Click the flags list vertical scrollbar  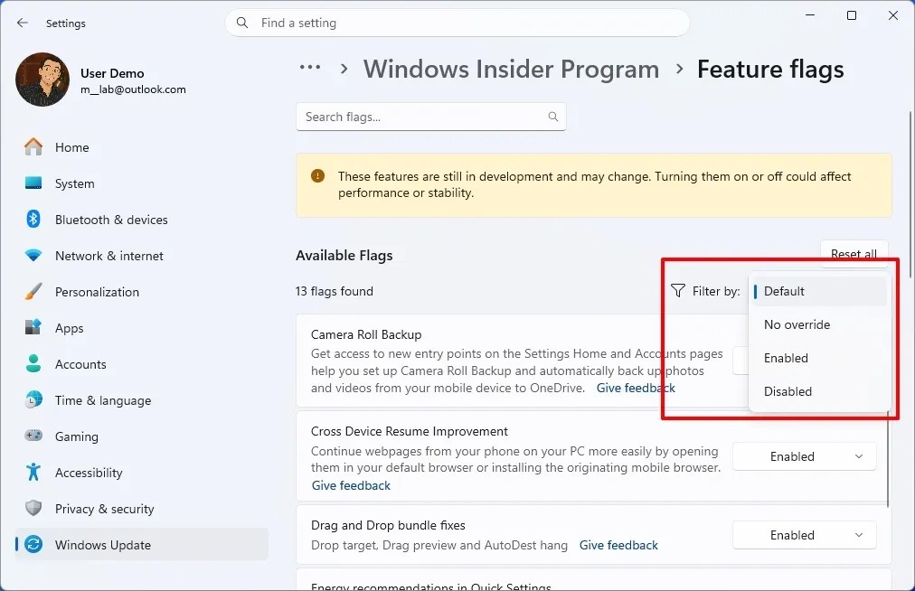click(x=888, y=458)
